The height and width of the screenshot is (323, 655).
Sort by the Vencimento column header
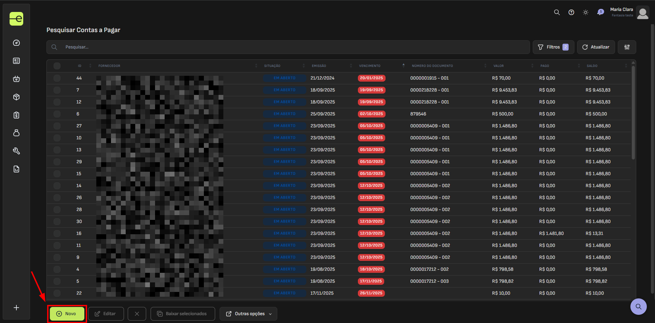tap(370, 66)
